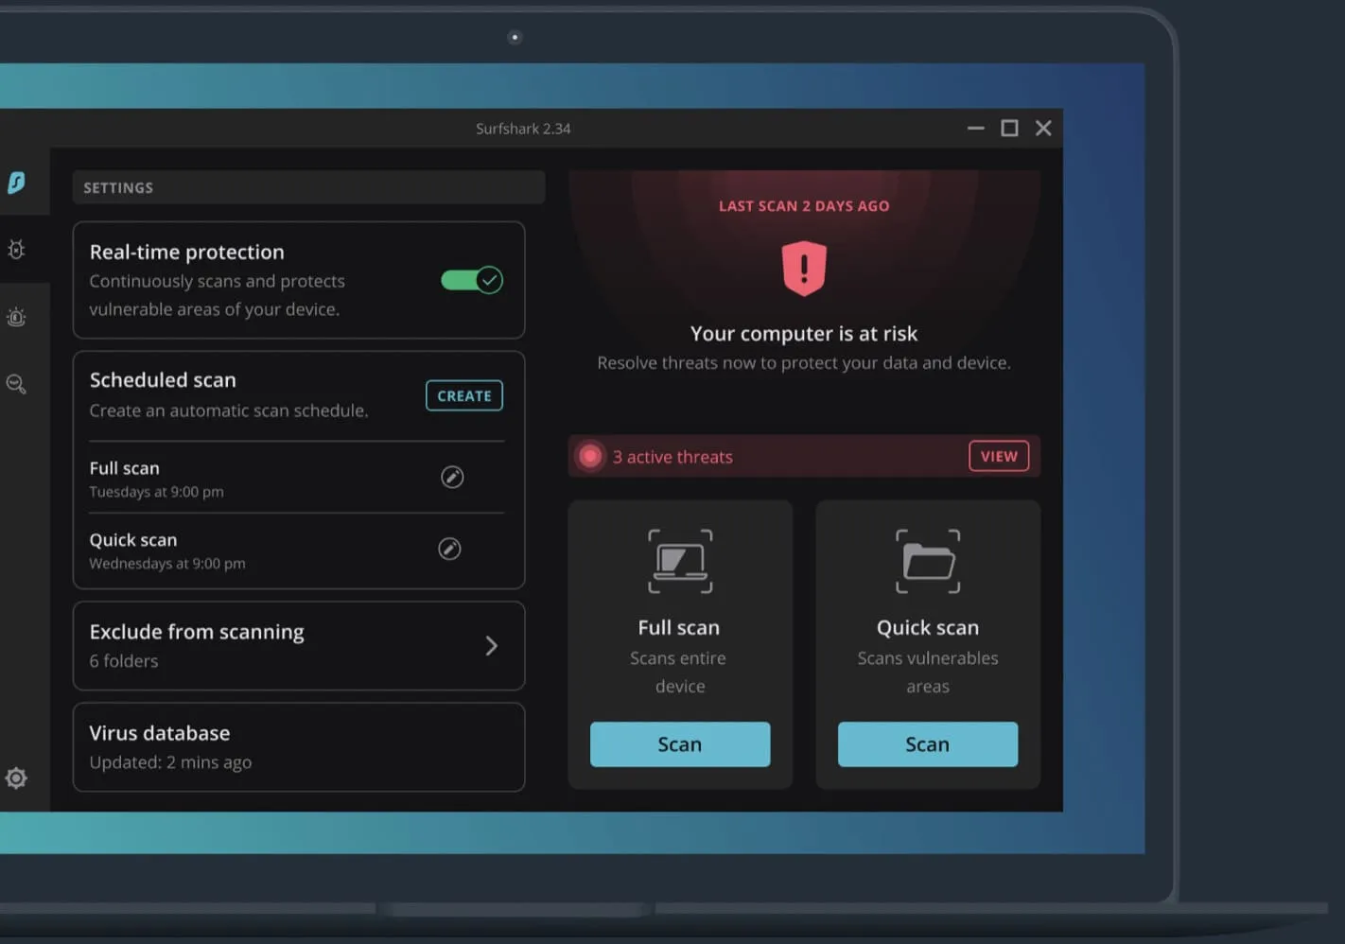Click 'Resolve threats now' description text
The width and height of the screenshot is (1345, 944).
click(804, 363)
